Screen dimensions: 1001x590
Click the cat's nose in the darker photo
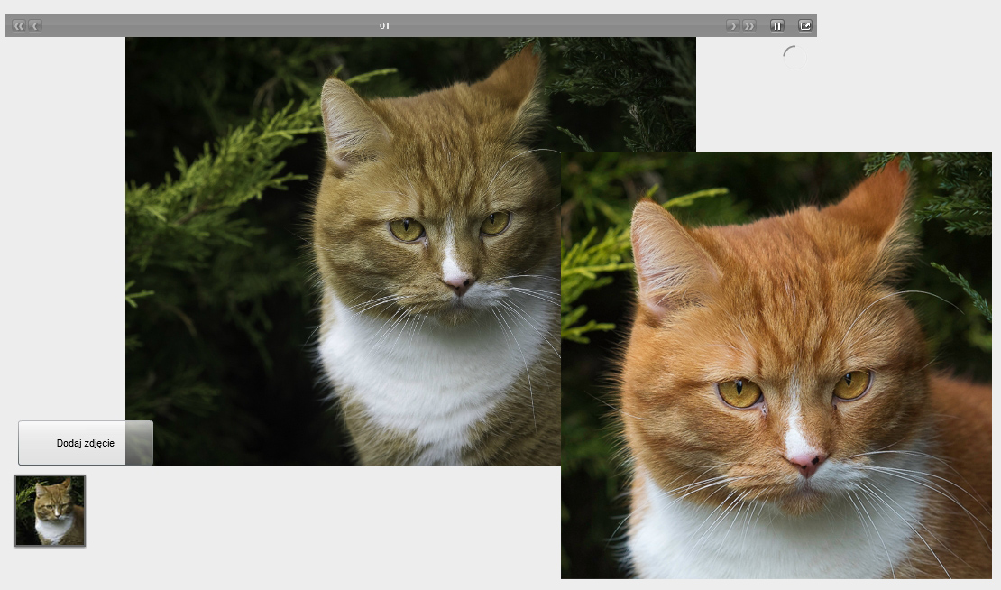pos(458,283)
